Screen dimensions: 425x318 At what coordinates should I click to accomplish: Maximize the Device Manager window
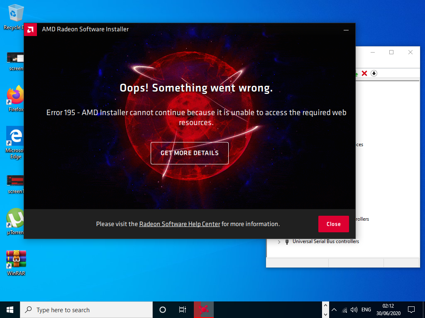(x=391, y=53)
